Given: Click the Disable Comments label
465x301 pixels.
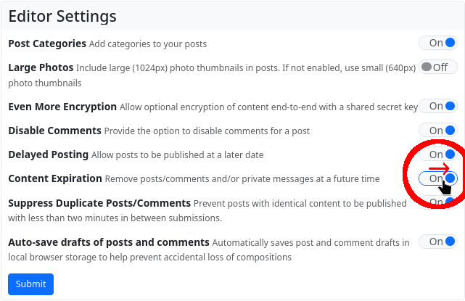Looking at the screenshot, I should point(54,131).
